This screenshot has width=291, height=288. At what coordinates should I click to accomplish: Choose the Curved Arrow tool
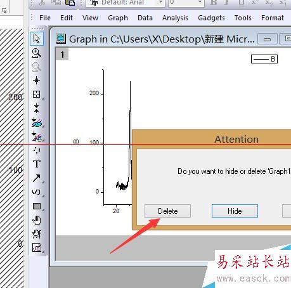[36, 192]
